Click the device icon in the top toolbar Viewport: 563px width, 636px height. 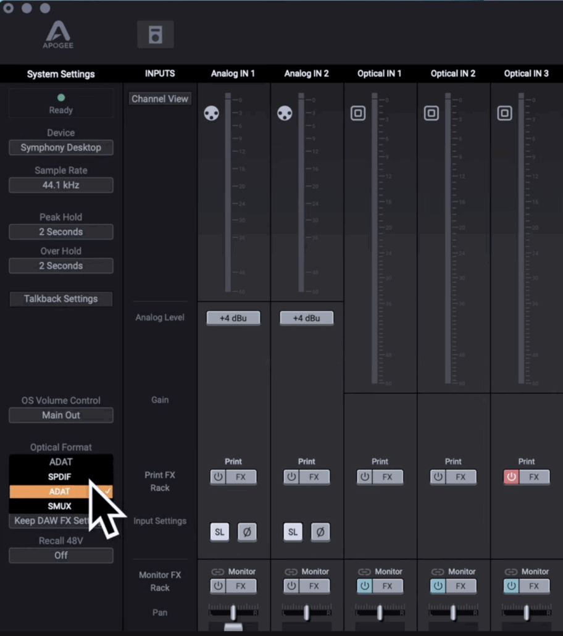[155, 35]
